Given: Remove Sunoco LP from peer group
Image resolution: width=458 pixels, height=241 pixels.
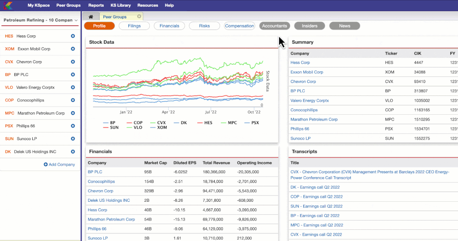Looking at the screenshot, I should [x=73, y=139].
